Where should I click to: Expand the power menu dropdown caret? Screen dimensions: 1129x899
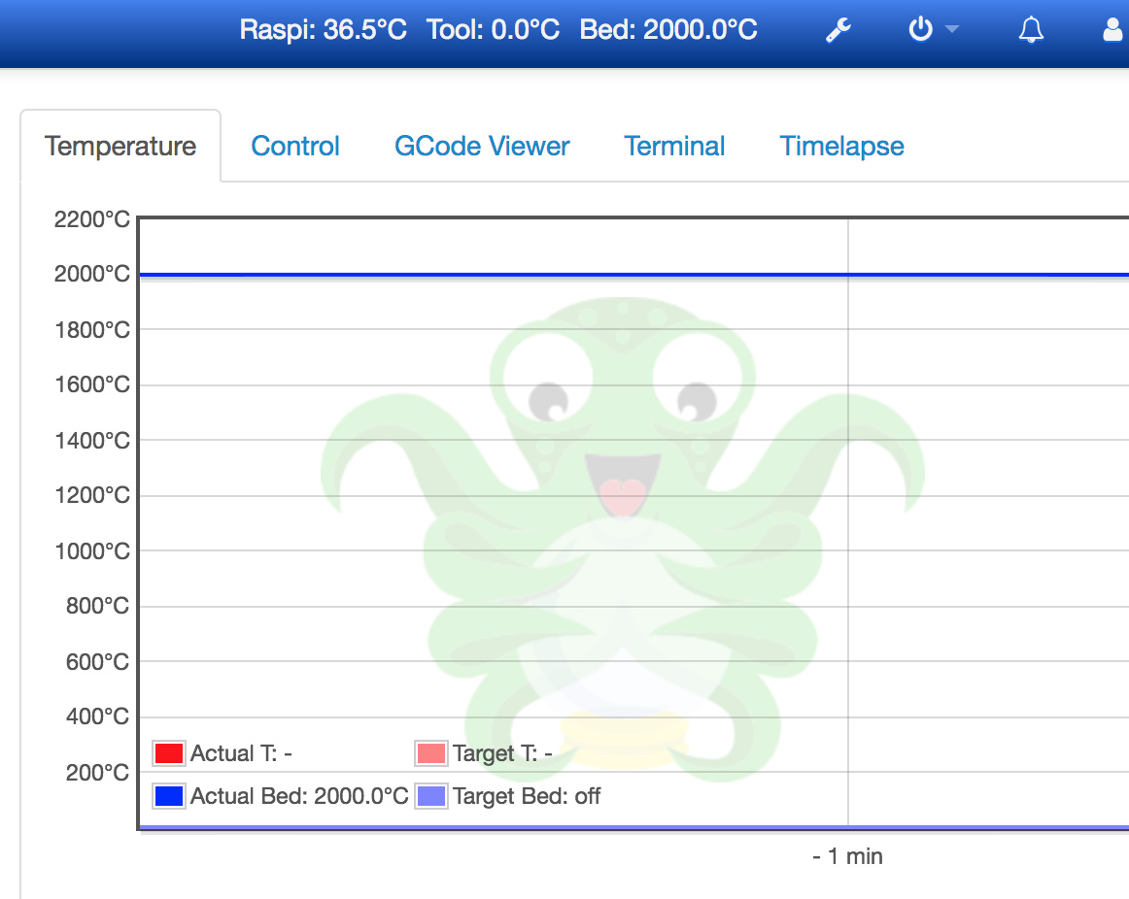(x=952, y=29)
